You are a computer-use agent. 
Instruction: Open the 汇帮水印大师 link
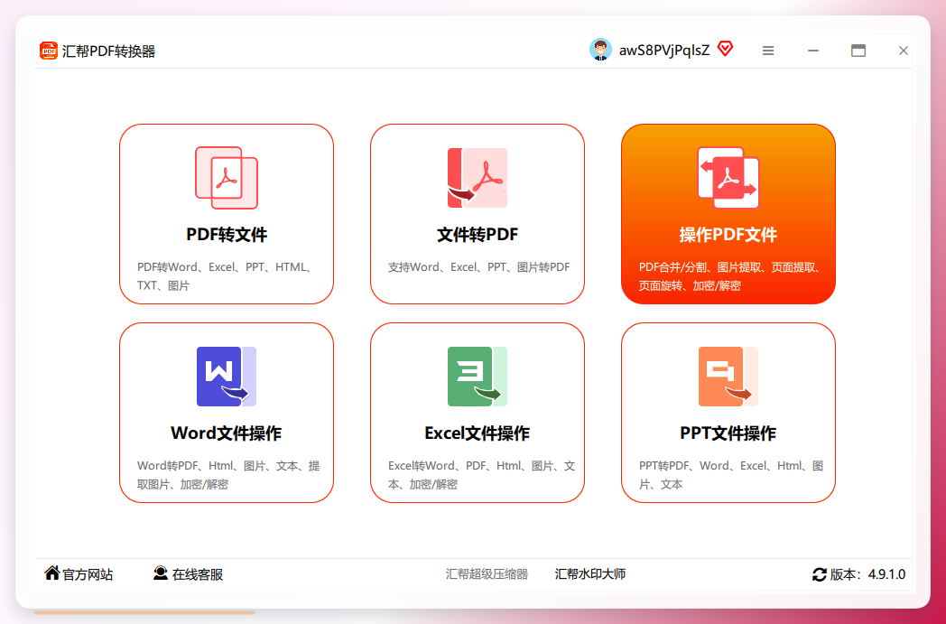pos(590,574)
